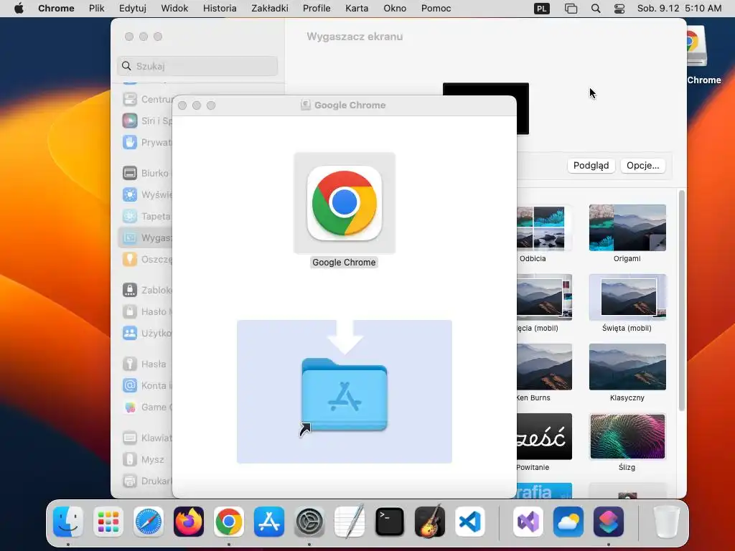This screenshot has height=551, width=735.
Task: Select Siri i Spotlight in Settings sidebar
Action: click(146, 121)
